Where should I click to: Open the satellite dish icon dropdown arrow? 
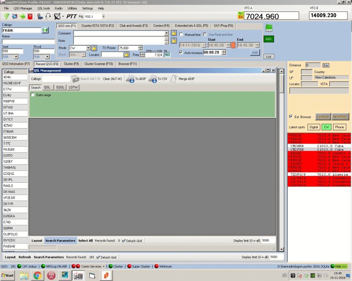coord(63,16)
